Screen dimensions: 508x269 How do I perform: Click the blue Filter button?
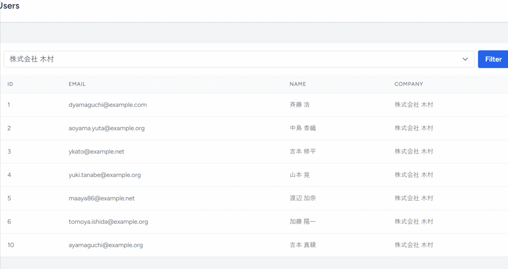point(493,59)
